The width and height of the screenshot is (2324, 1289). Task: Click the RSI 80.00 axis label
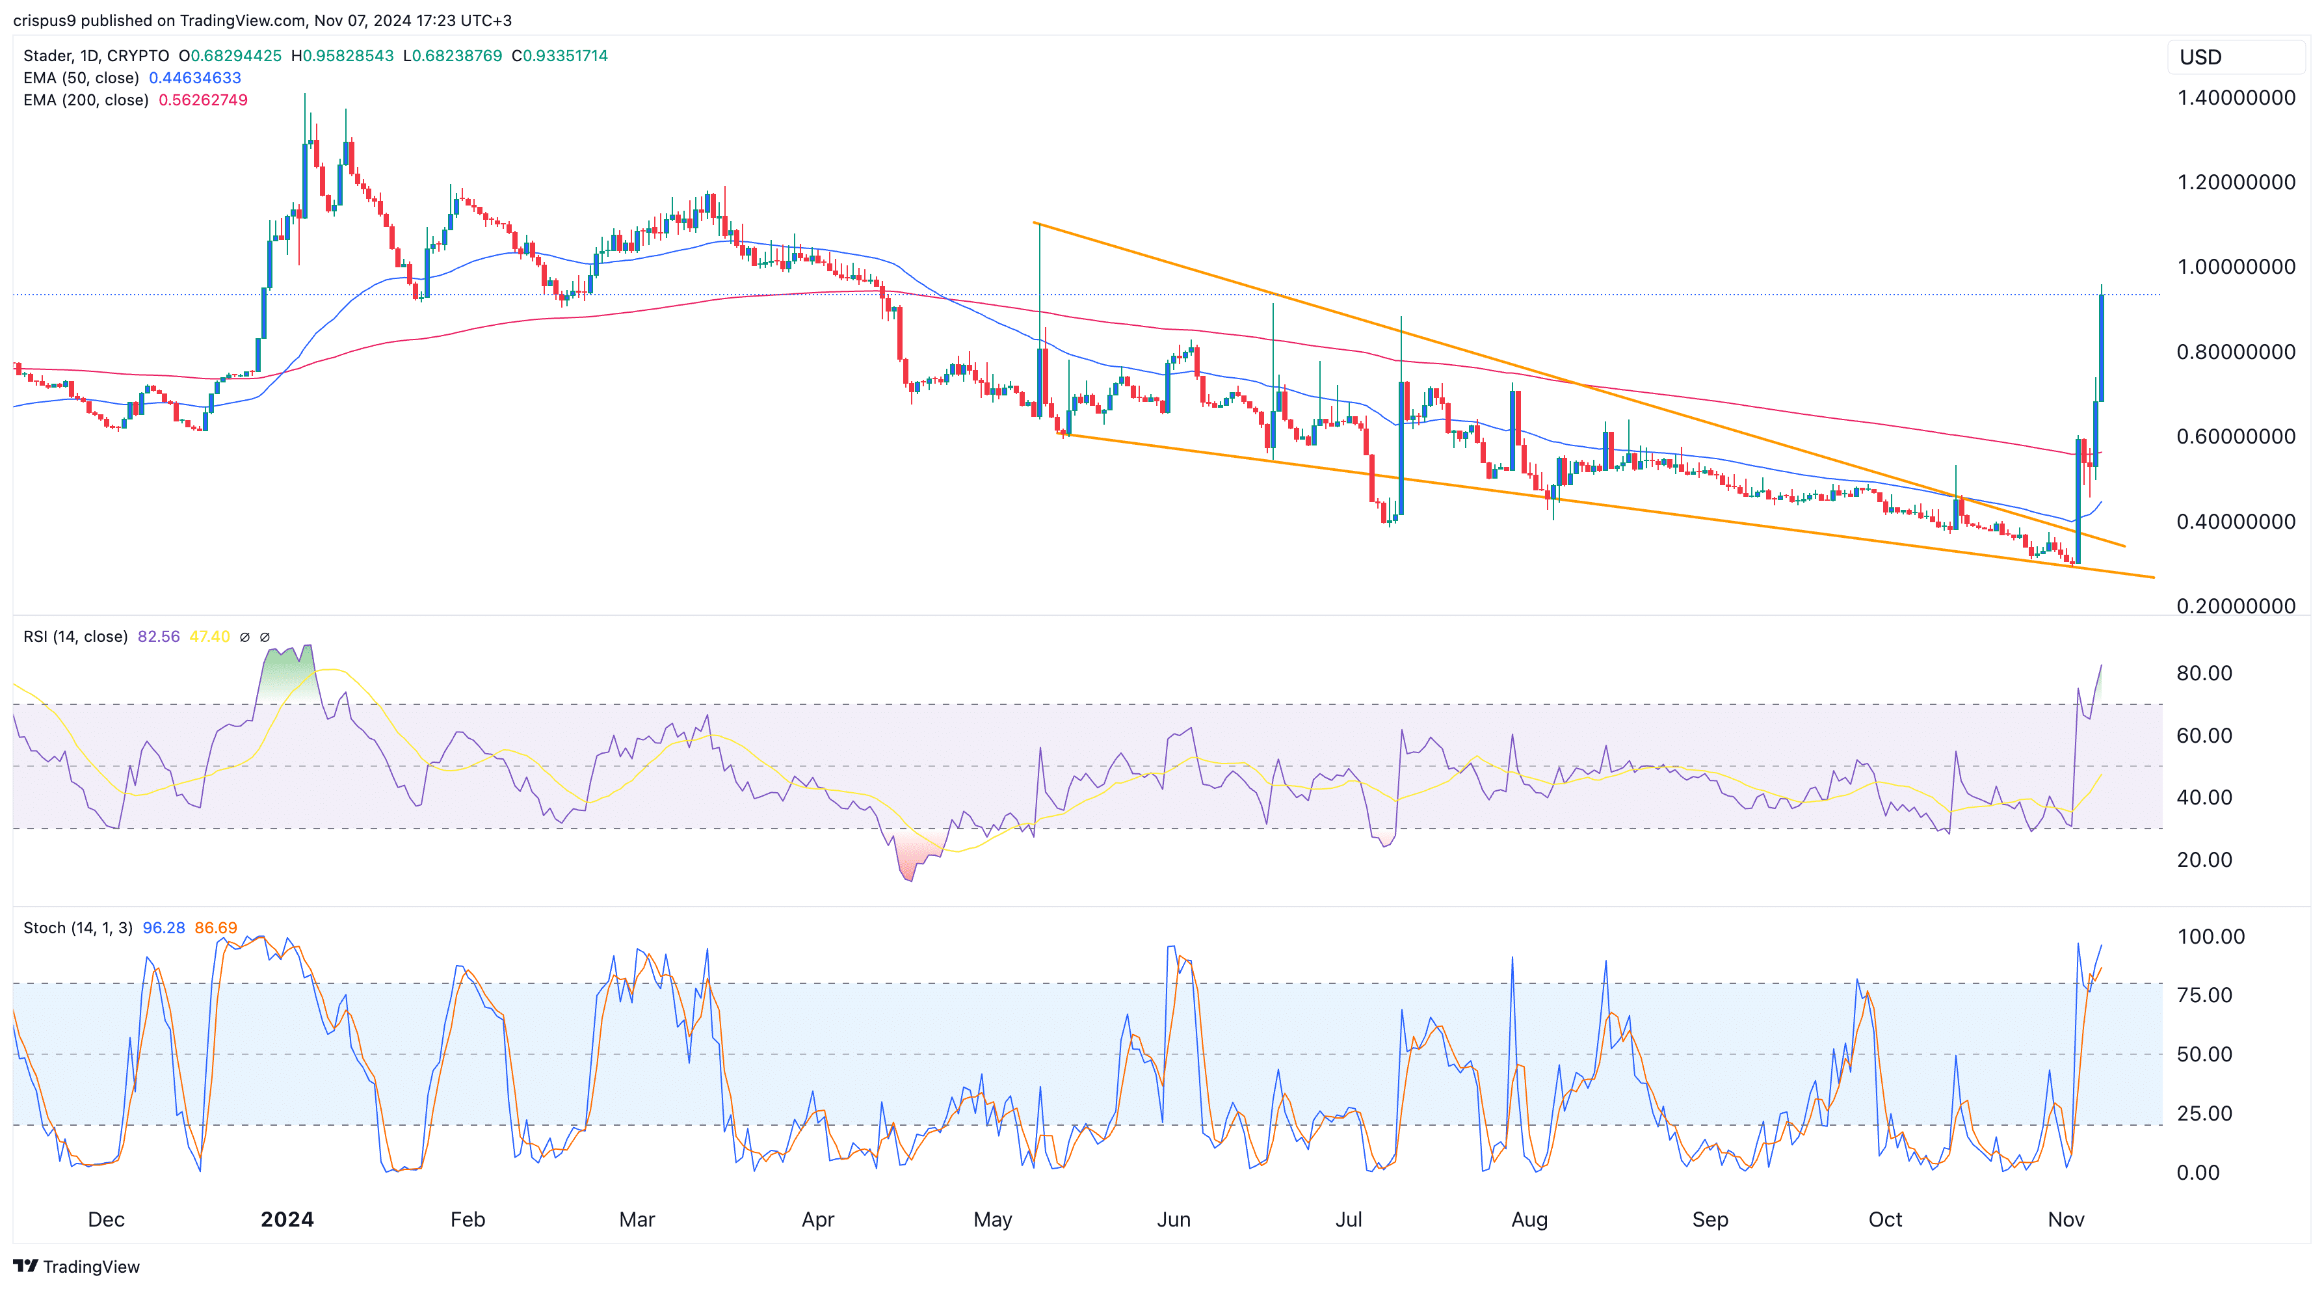(2204, 673)
